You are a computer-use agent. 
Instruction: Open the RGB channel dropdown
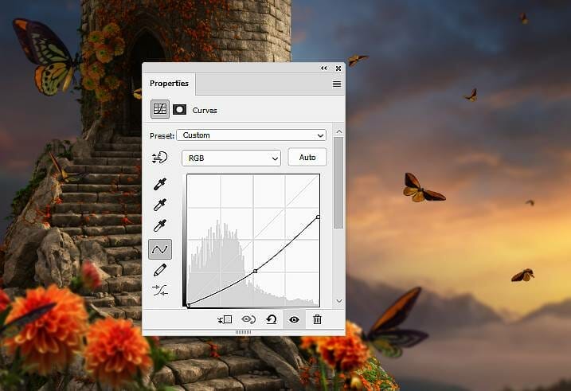pos(231,158)
